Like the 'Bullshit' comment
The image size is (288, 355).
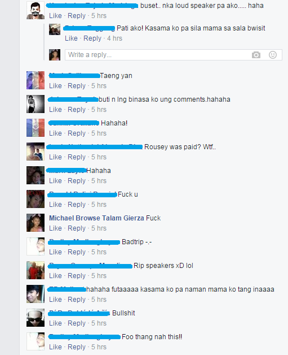pyautogui.click(x=56, y=323)
